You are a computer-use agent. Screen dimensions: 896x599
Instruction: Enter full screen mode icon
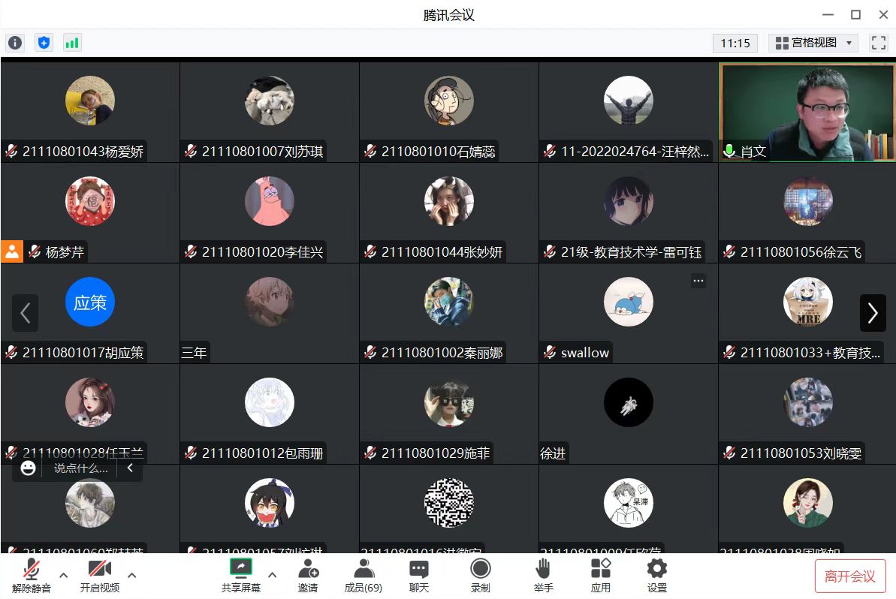coord(878,43)
